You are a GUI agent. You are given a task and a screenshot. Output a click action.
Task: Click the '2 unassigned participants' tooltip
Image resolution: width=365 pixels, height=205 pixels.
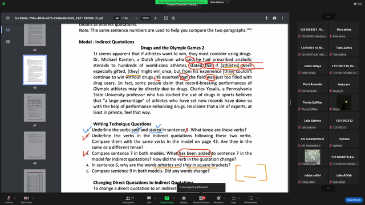[x=201, y=187]
